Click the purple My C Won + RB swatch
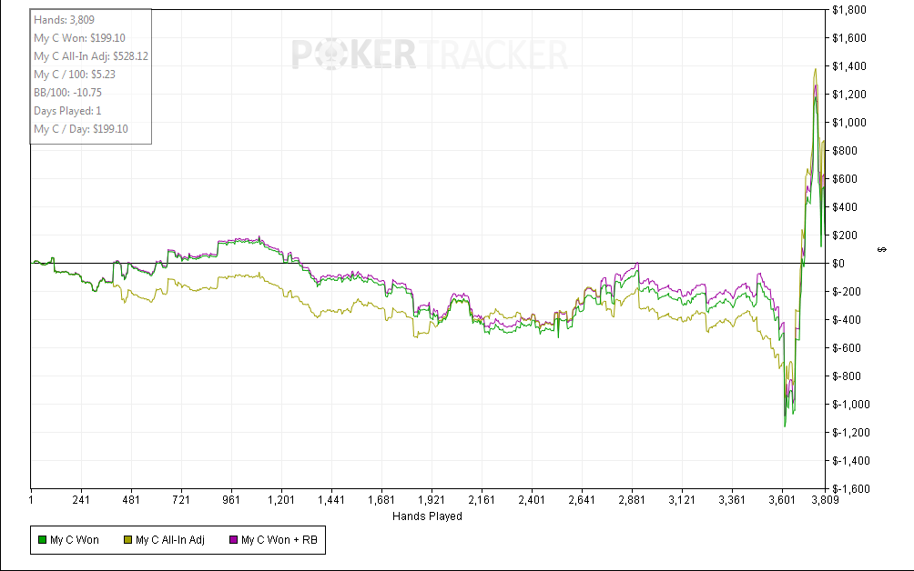The width and height of the screenshot is (914, 571). [x=234, y=540]
